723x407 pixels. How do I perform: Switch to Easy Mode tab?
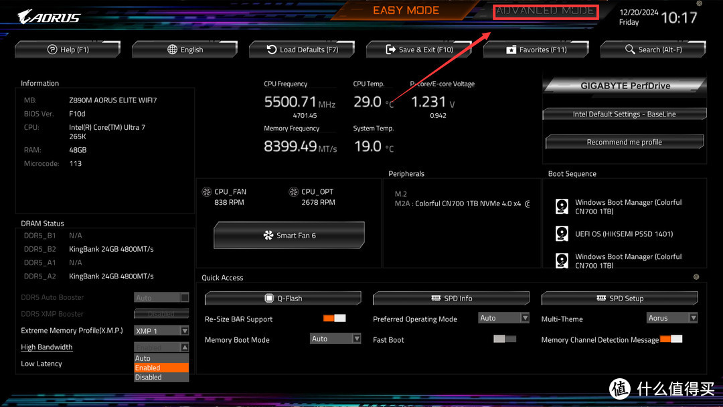click(x=406, y=10)
